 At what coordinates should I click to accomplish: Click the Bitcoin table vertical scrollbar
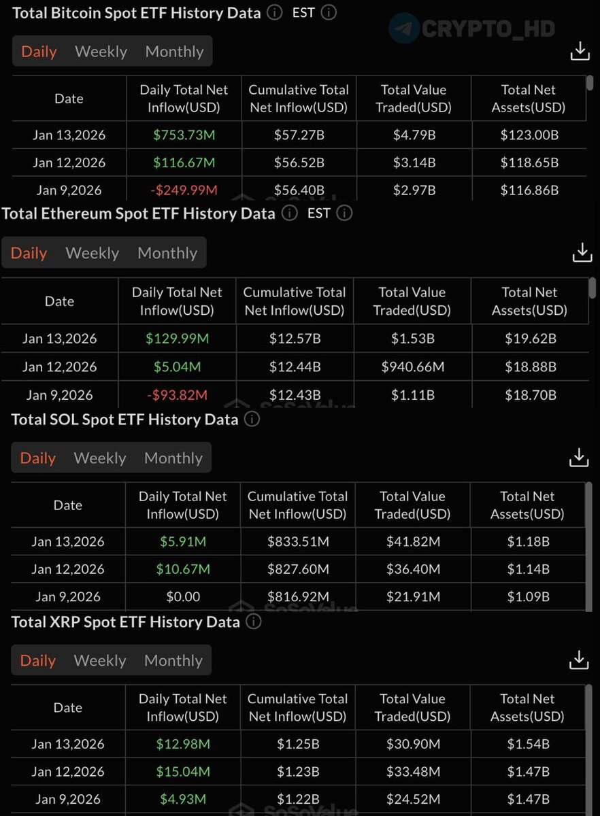(x=590, y=83)
